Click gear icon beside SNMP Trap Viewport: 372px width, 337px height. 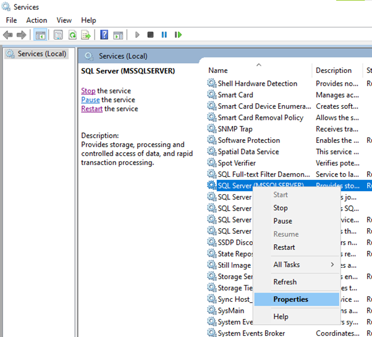point(211,129)
